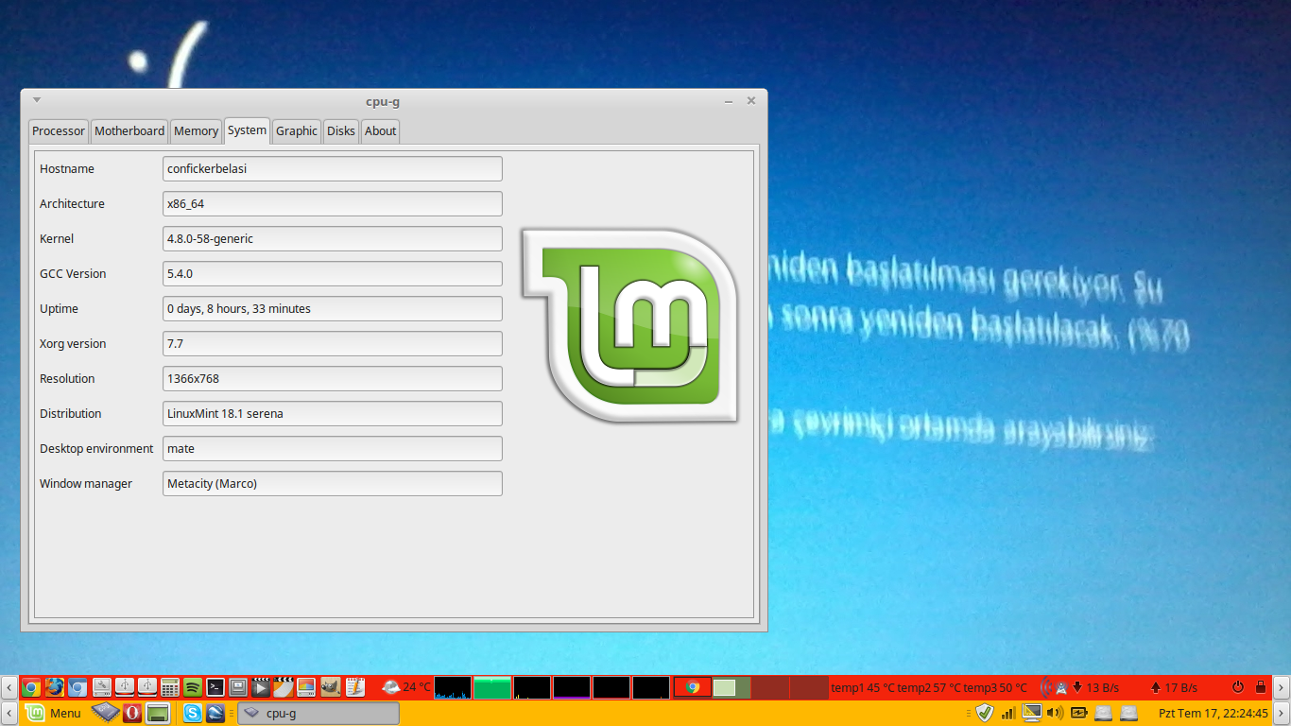Click the lock screen padlock icon
This screenshot has height=726, width=1291.
[x=1261, y=687]
